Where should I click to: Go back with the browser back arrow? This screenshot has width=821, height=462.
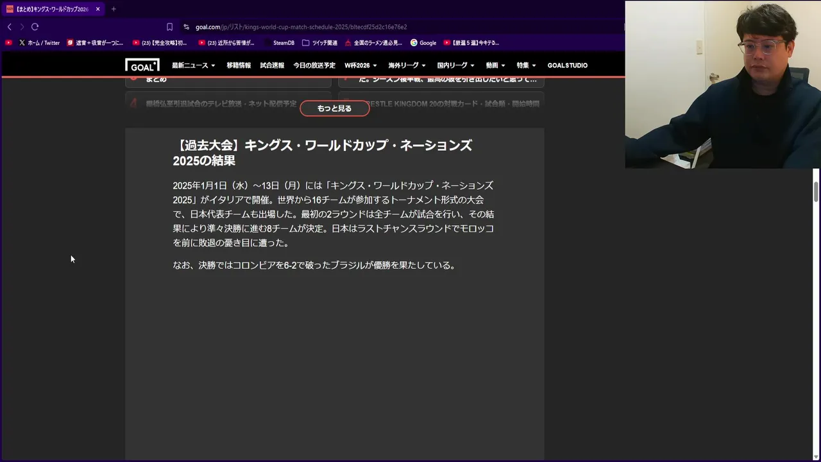(x=9, y=27)
